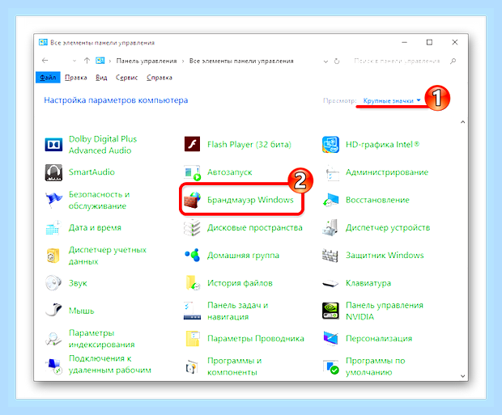Click the Автозапуск icon

coord(192,172)
